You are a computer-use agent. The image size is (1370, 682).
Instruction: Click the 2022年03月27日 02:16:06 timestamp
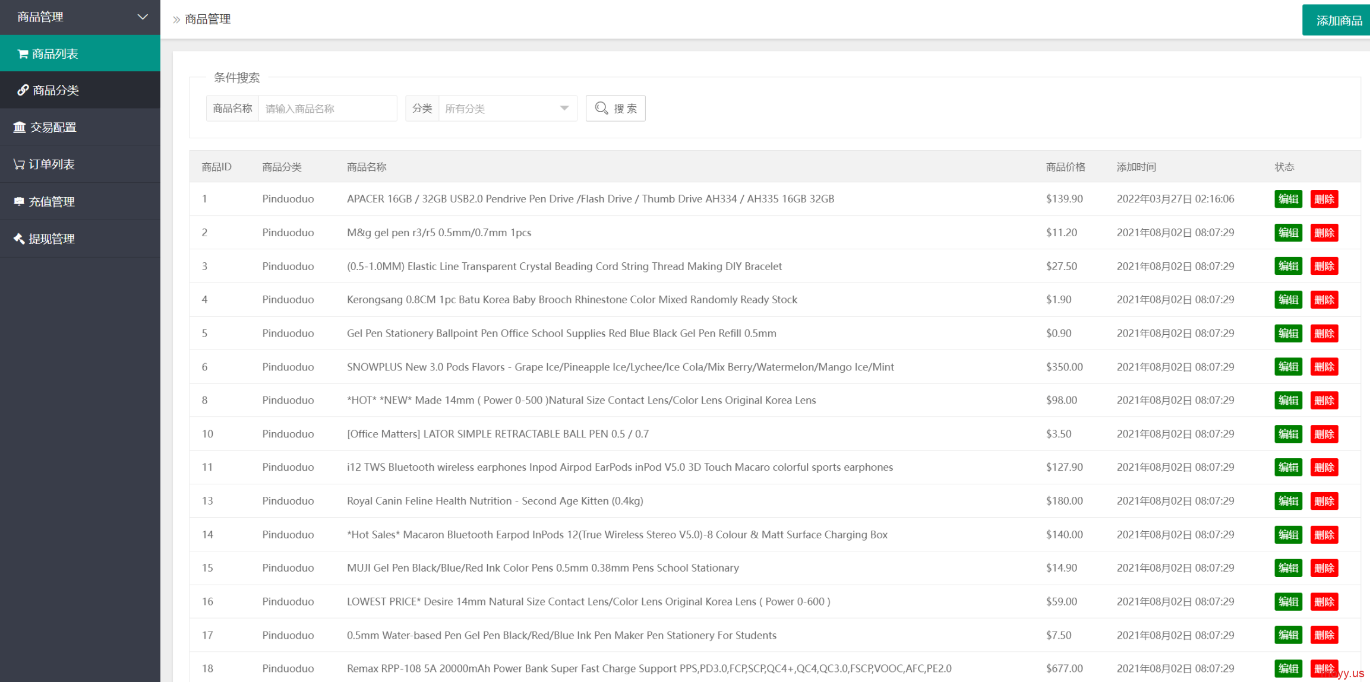point(1175,199)
